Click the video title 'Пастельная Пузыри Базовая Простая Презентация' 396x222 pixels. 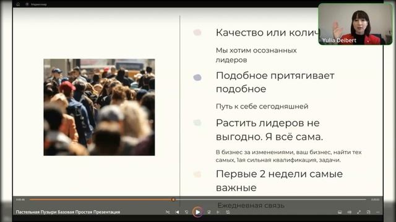pyautogui.click(x=68, y=212)
